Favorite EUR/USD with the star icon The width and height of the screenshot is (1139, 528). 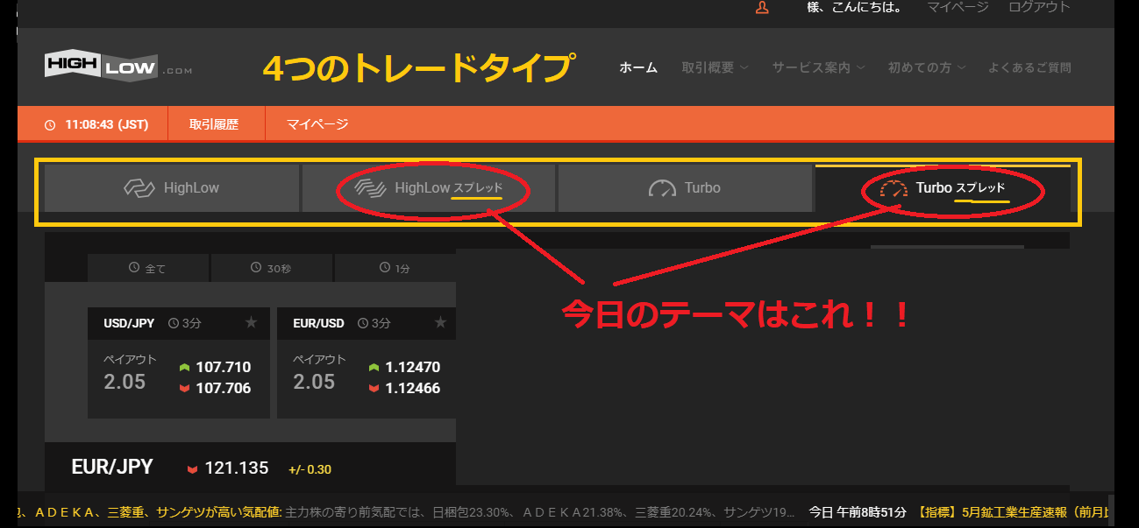pyautogui.click(x=441, y=323)
